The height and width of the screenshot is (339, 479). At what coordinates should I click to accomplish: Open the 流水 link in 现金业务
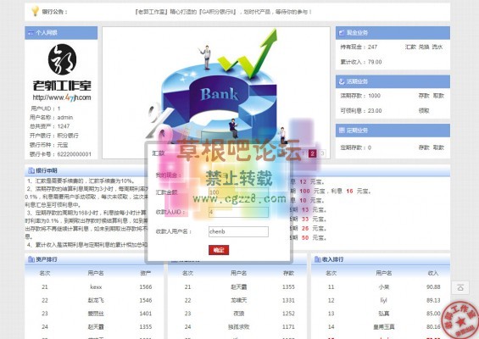click(437, 47)
